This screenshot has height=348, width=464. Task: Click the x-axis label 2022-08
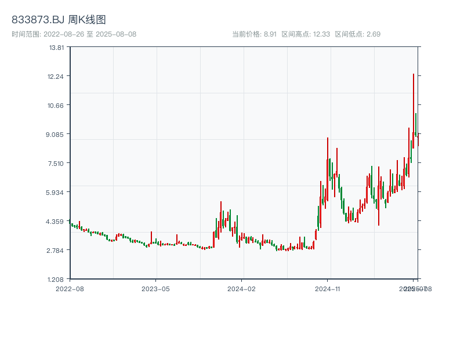coord(70,289)
